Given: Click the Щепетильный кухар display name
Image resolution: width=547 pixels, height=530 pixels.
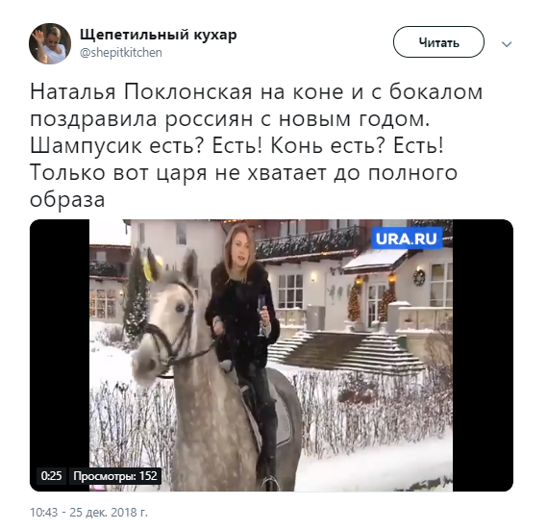Looking at the screenshot, I should (x=158, y=35).
